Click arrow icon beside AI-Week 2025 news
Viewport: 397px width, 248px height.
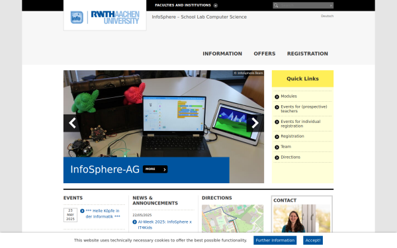coord(135,222)
